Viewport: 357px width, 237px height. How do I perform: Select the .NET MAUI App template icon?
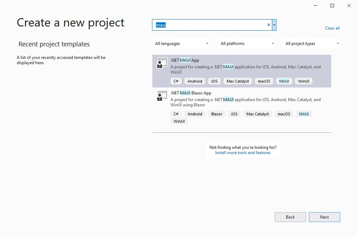[x=162, y=63]
